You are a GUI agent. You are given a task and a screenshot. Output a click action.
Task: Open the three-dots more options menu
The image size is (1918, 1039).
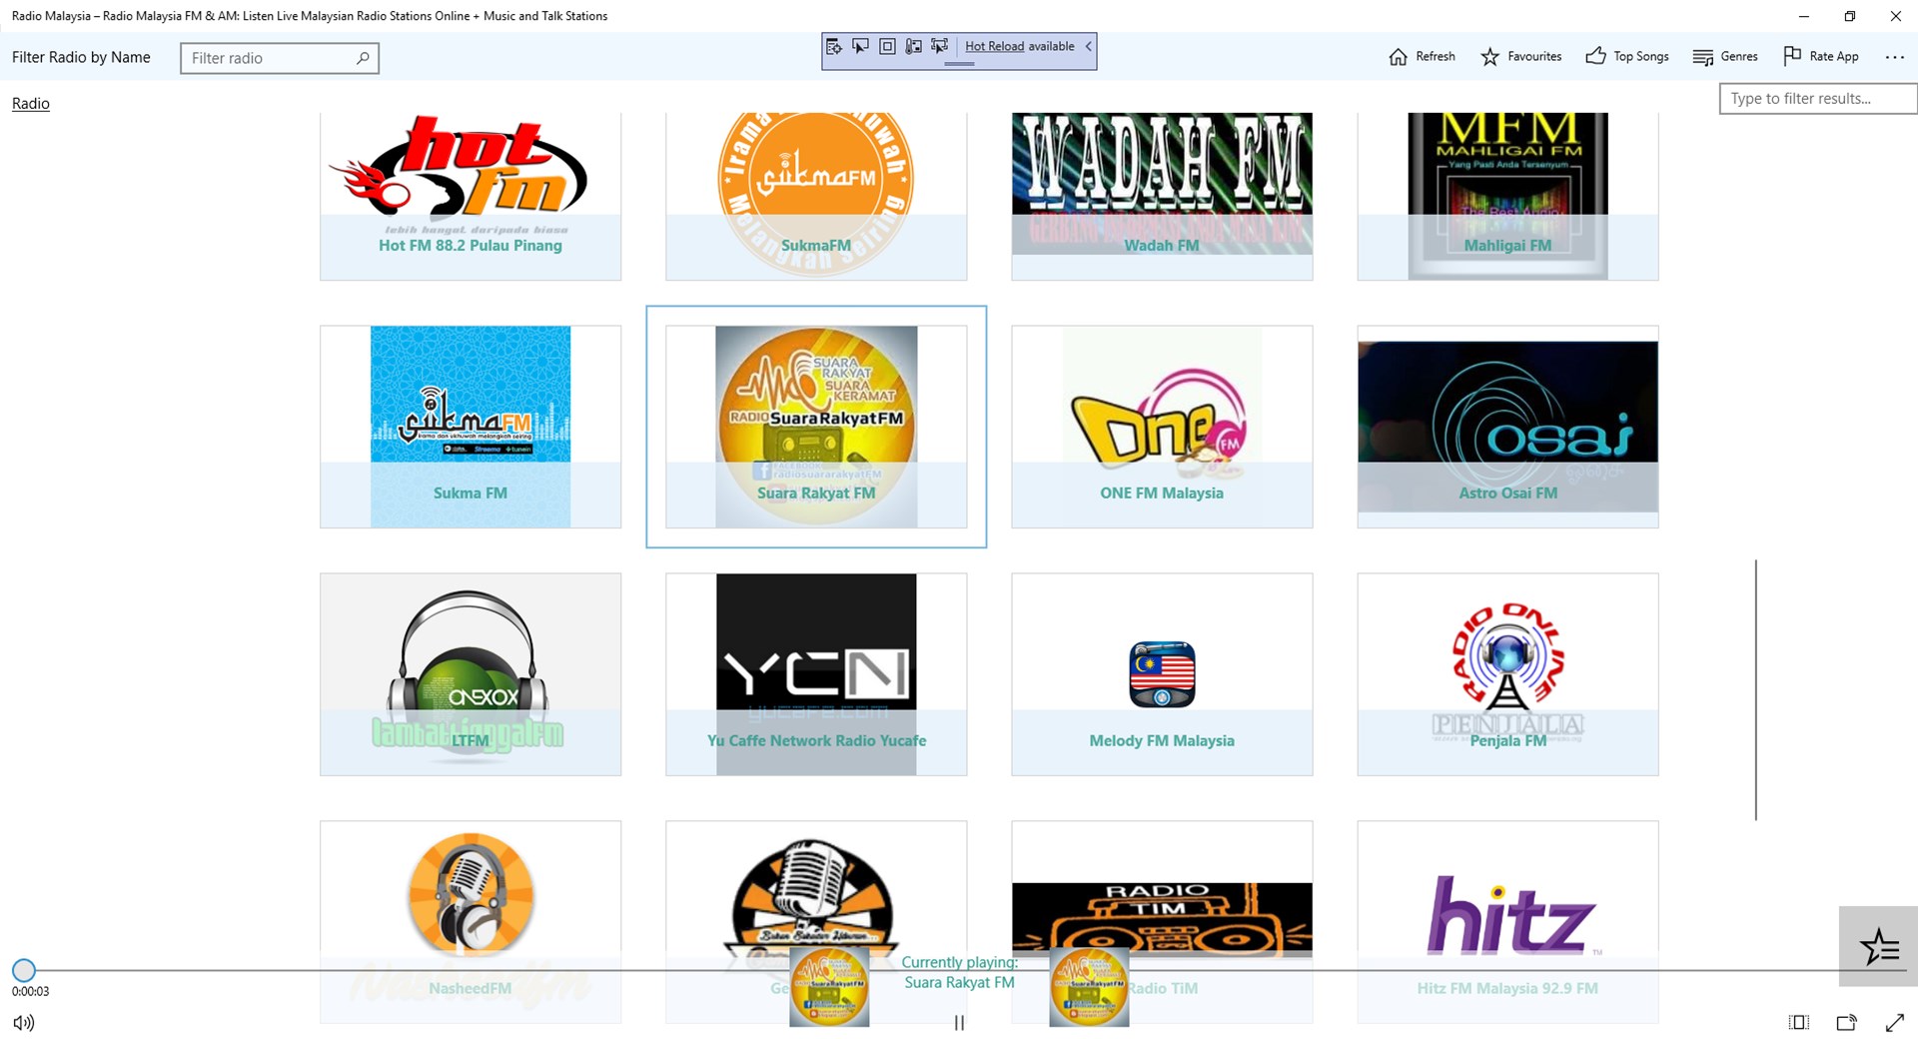tap(1894, 57)
